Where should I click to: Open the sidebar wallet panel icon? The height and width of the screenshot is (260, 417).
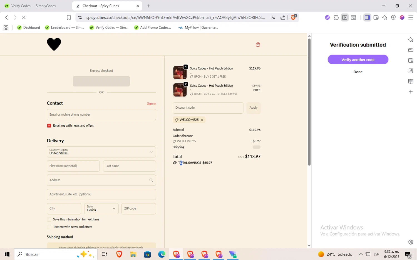tap(411, 60)
